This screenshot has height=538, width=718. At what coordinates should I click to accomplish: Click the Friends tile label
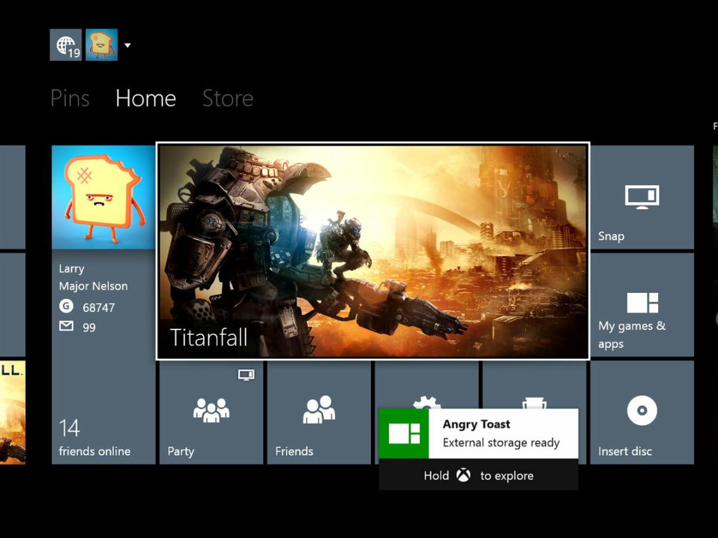click(x=295, y=451)
